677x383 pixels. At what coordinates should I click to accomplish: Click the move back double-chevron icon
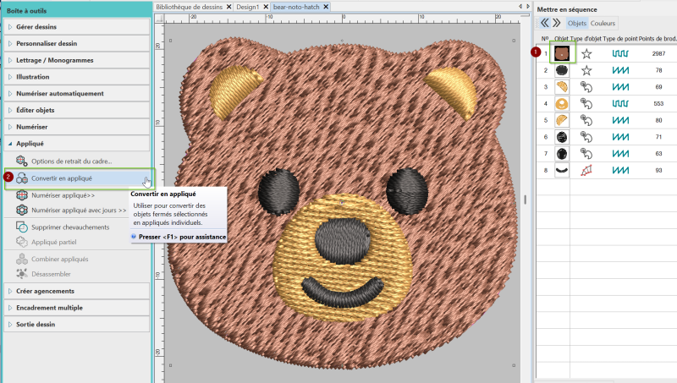pyautogui.click(x=545, y=23)
